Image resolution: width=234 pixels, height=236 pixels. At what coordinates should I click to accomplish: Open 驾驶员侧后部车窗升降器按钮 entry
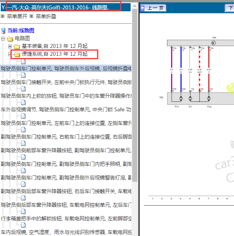66,205
